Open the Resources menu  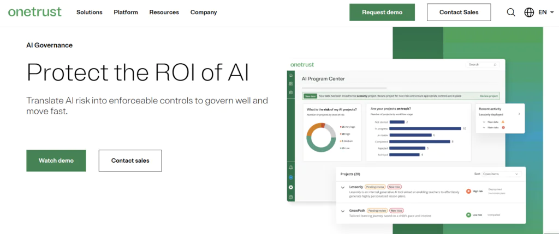pos(164,12)
